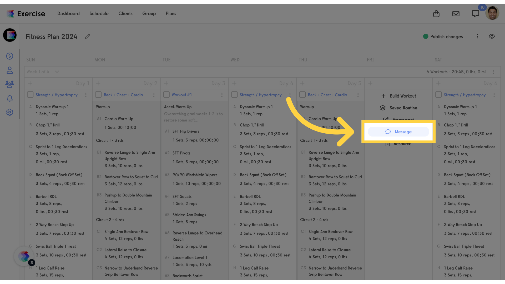
Task: Open the single client sidebar icon
Action: click(10, 70)
